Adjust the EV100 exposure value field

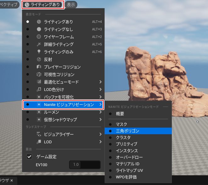tap(85, 165)
